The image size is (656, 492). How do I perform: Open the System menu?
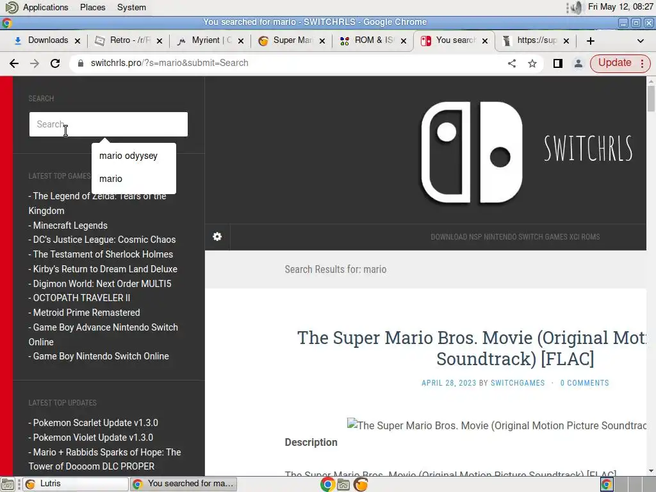[x=131, y=7]
